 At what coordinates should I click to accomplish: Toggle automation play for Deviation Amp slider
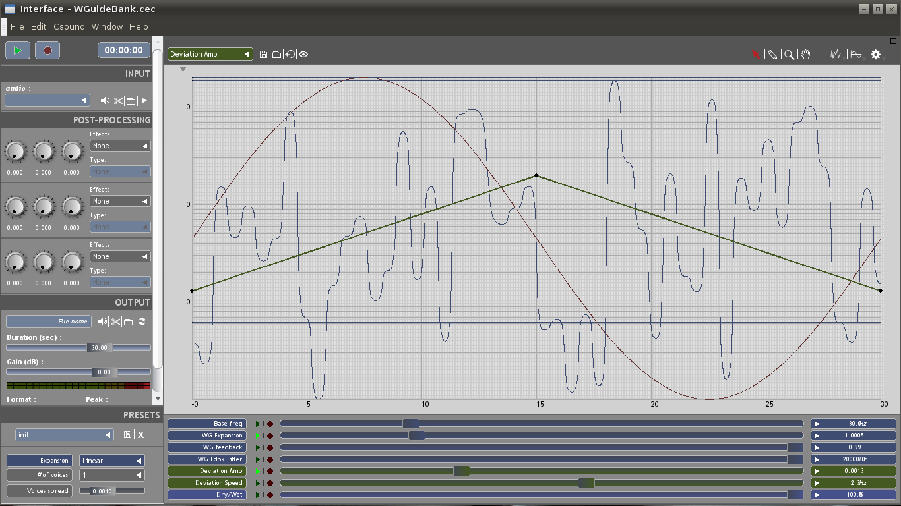pos(258,471)
